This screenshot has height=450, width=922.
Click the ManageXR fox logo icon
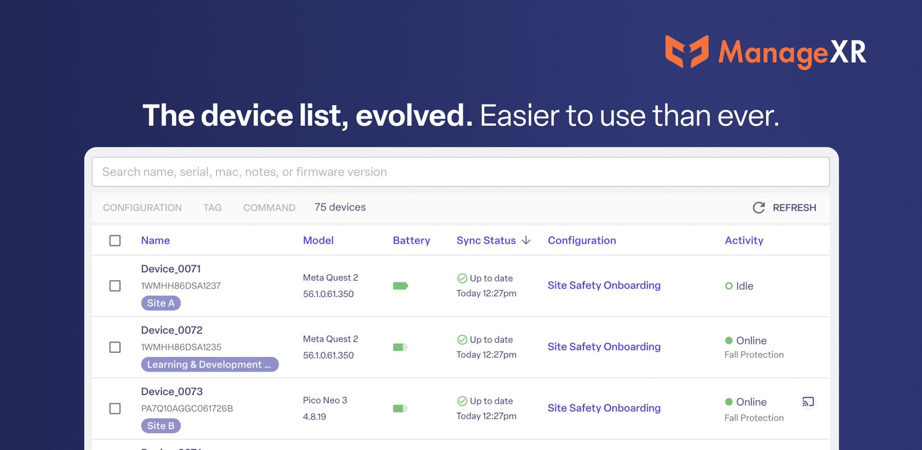point(687,52)
